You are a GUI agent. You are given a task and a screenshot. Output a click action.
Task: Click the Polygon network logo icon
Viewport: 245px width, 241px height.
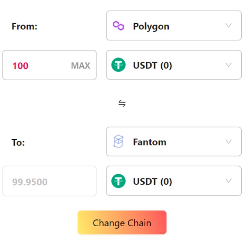pos(118,26)
